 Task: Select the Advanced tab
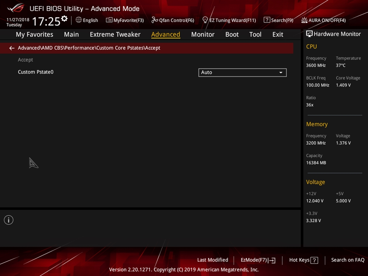point(166,35)
